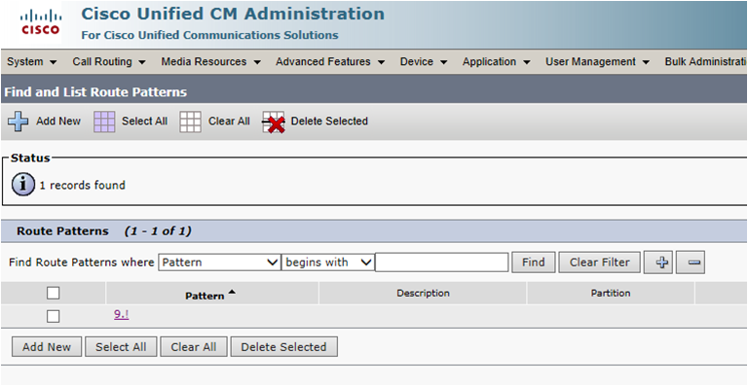Screen dimensions: 748x386
Task: Click the Pattern column sort arrow
Action: click(232, 293)
